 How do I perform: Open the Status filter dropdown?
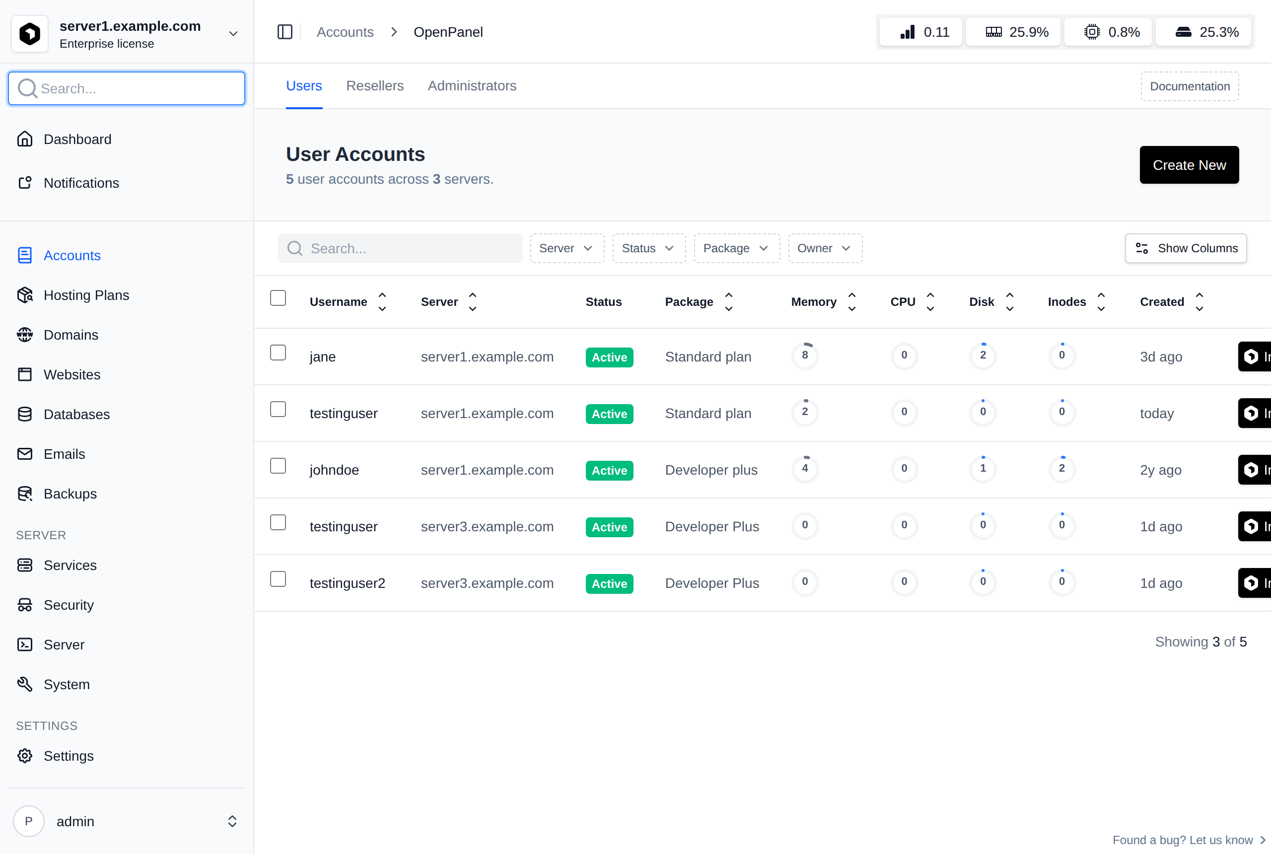648,248
